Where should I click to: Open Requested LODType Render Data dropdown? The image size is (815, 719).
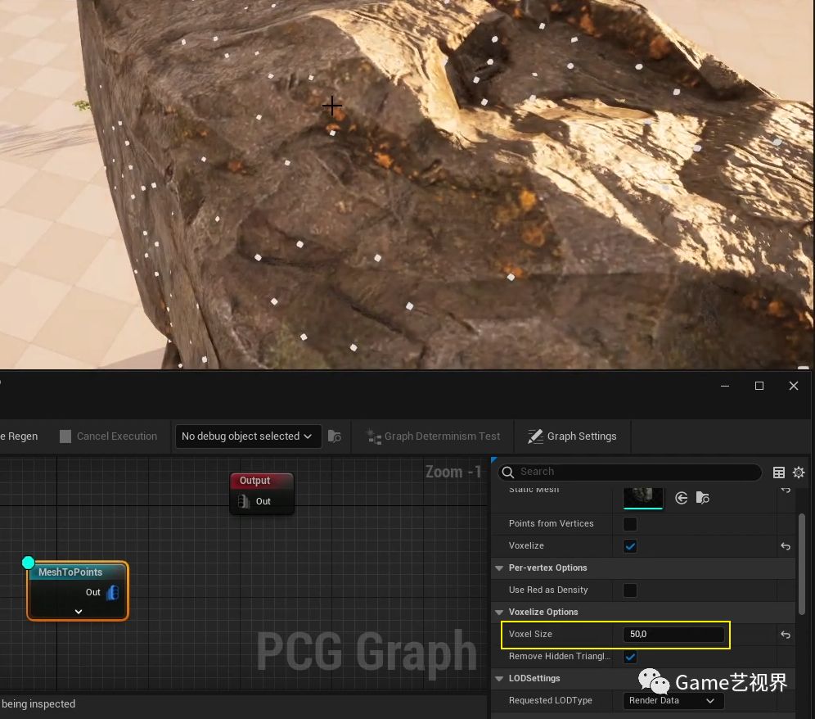pos(674,701)
